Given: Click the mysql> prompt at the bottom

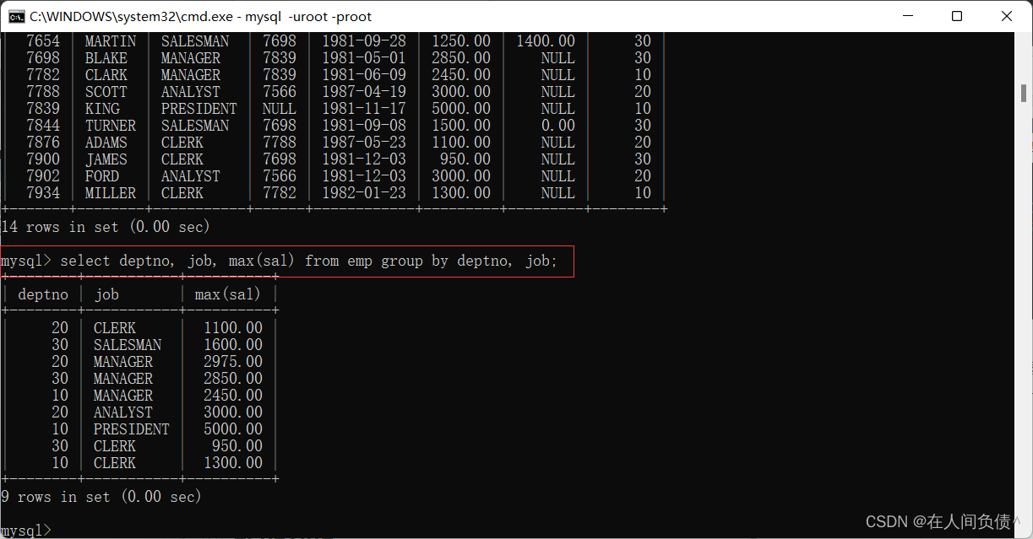Looking at the screenshot, I should coord(25,530).
